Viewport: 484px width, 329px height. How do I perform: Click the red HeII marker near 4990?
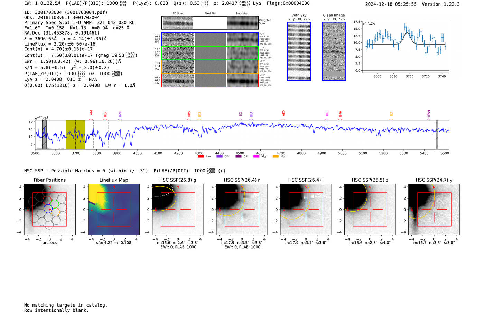click(x=340, y=115)
